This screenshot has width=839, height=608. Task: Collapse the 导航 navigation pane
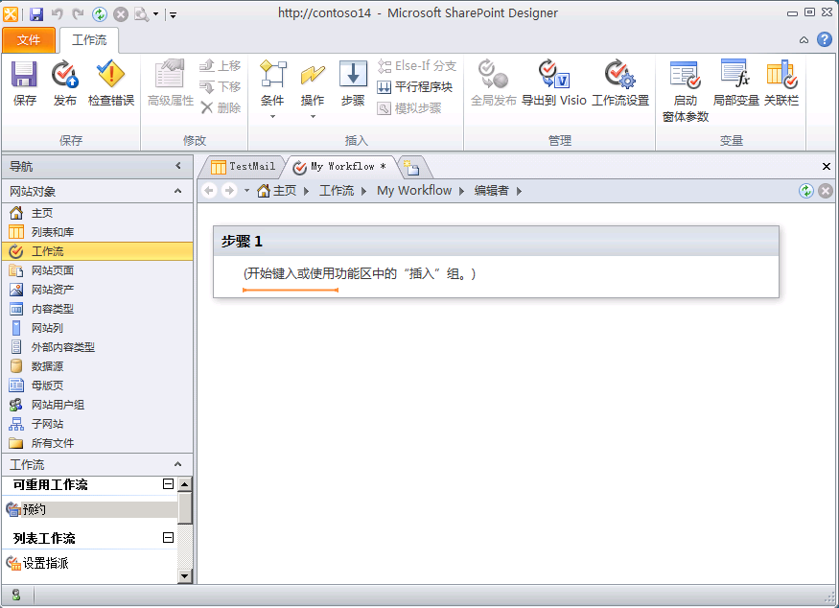pos(178,166)
